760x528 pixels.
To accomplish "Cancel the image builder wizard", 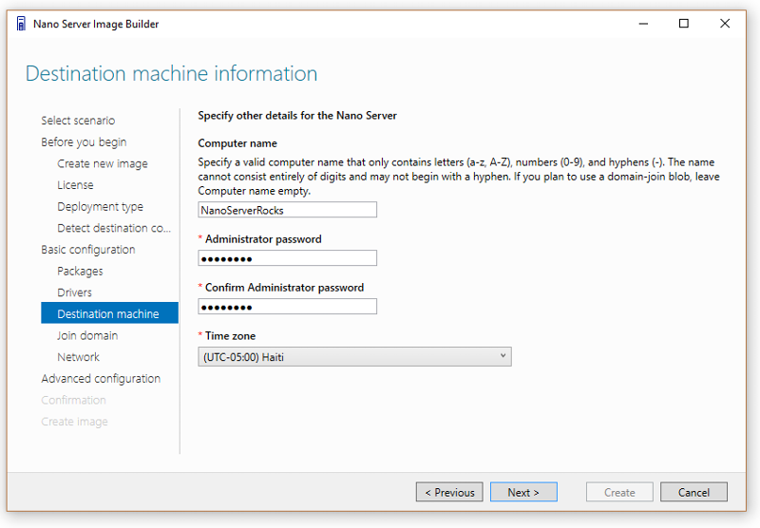I will 693,492.
